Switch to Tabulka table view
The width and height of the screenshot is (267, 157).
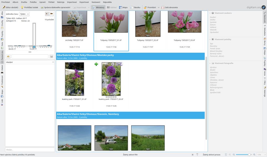[135, 7]
